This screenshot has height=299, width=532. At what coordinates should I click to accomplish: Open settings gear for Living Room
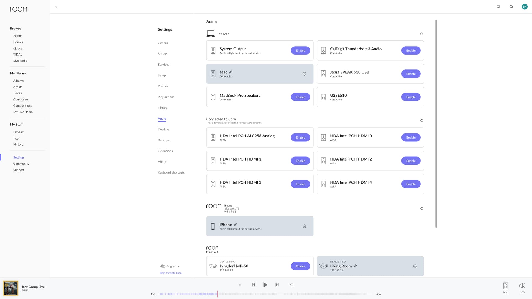point(415,266)
